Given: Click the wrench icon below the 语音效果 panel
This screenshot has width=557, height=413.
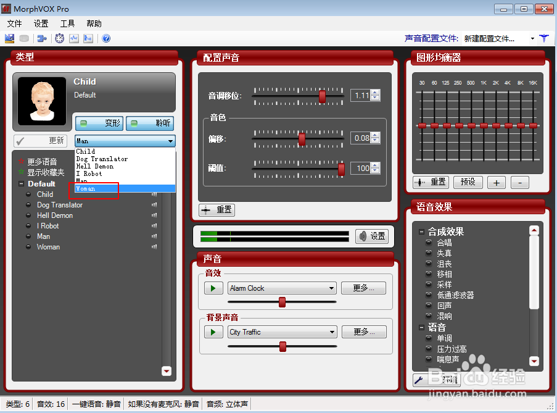Looking at the screenshot, I should pos(418,380).
